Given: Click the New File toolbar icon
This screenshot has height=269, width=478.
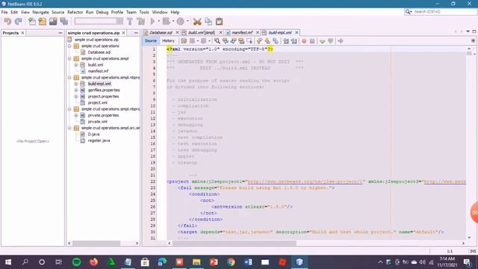Looking at the screenshot, I should pyautogui.click(x=32, y=22).
